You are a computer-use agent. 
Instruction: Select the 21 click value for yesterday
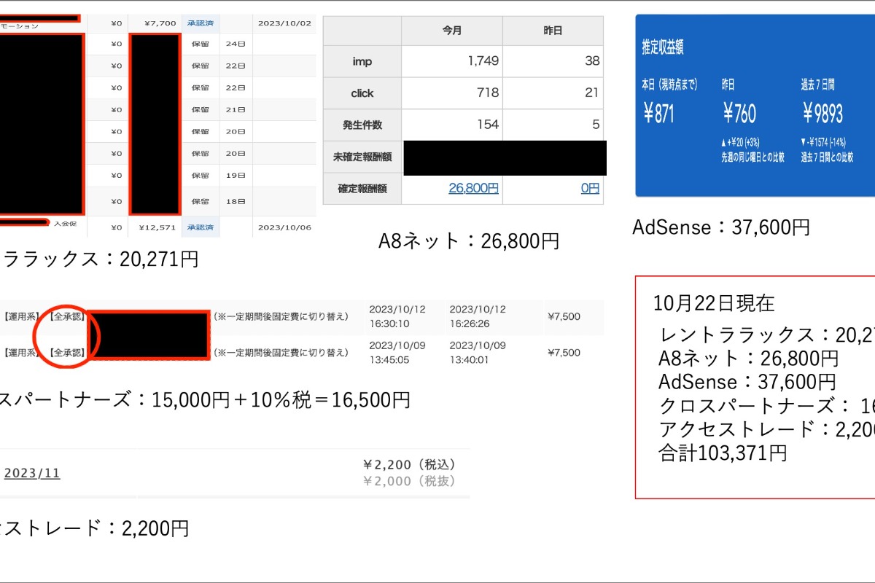[592, 93]
